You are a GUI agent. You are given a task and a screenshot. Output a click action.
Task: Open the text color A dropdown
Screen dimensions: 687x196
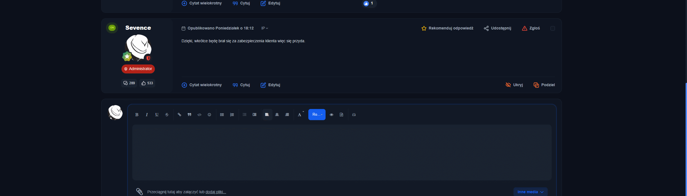pos(301,115)
